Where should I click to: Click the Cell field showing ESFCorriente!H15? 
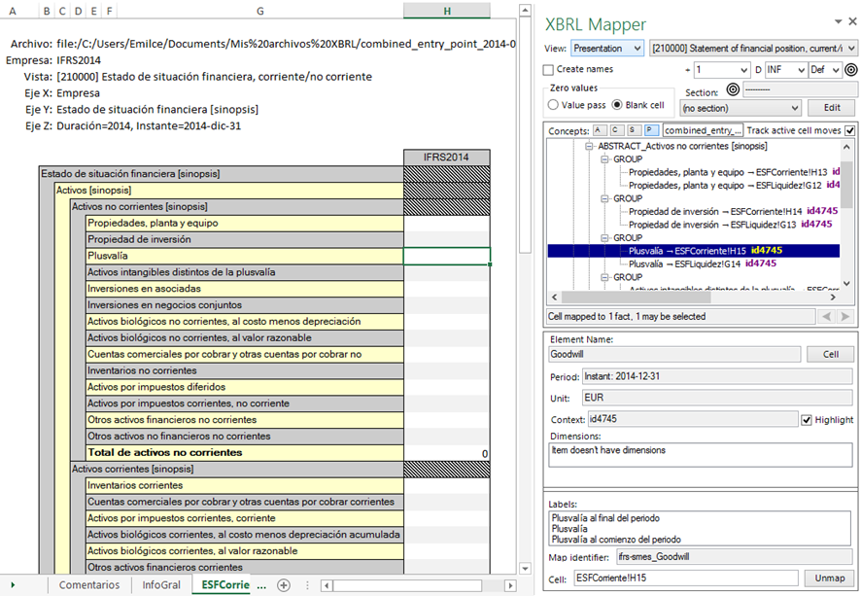686,578
